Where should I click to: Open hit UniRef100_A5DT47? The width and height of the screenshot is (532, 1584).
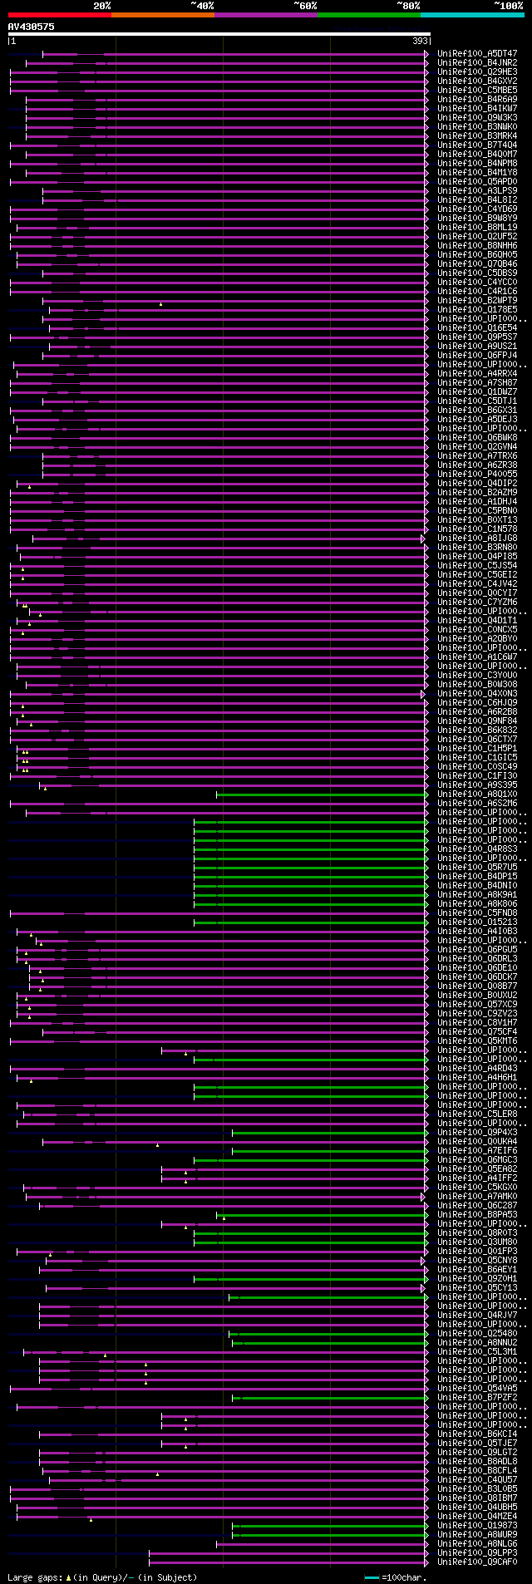tap(477, 54)
